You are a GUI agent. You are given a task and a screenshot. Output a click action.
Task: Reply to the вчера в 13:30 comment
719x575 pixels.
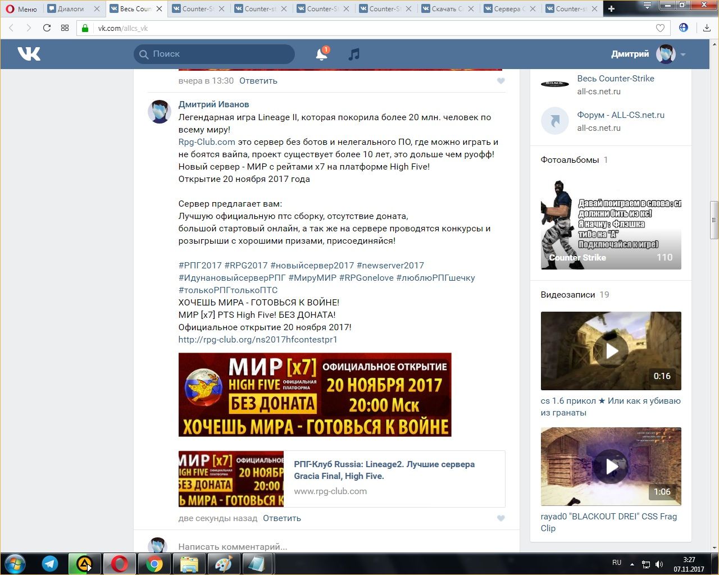(x=258, y=81)
